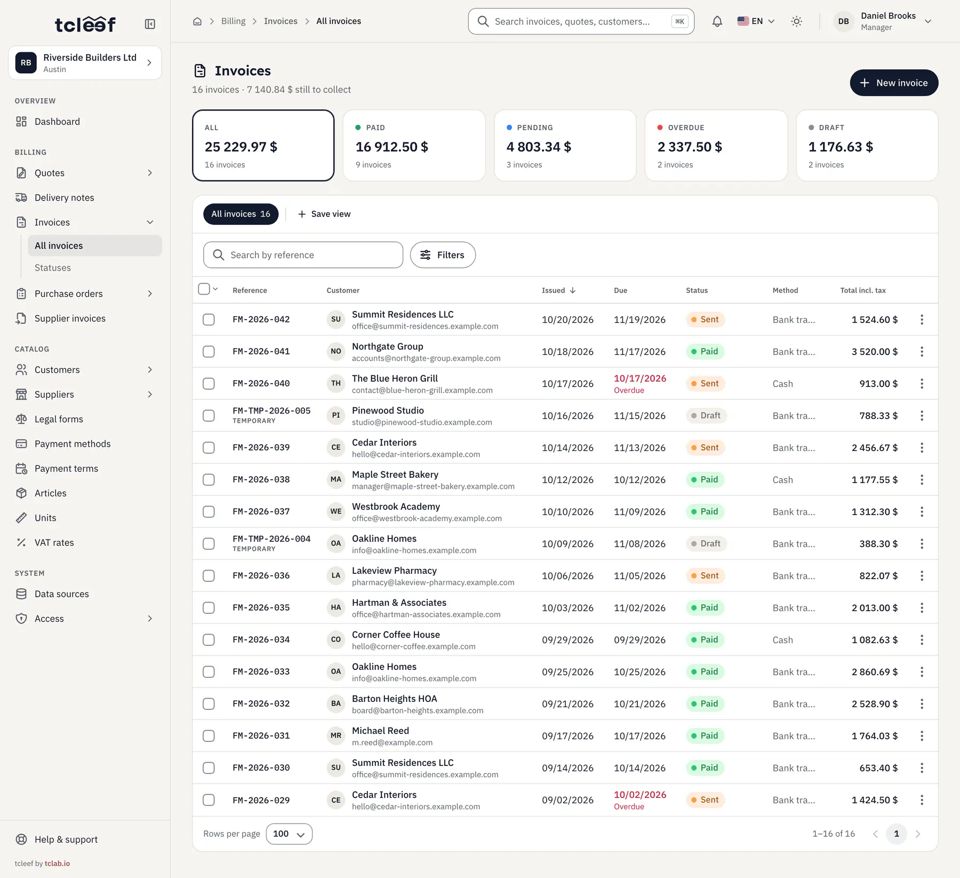The height and width of the screenshot is (878, 960).
Task: Filter by Paid invoices card
Action: coord(414,146)
